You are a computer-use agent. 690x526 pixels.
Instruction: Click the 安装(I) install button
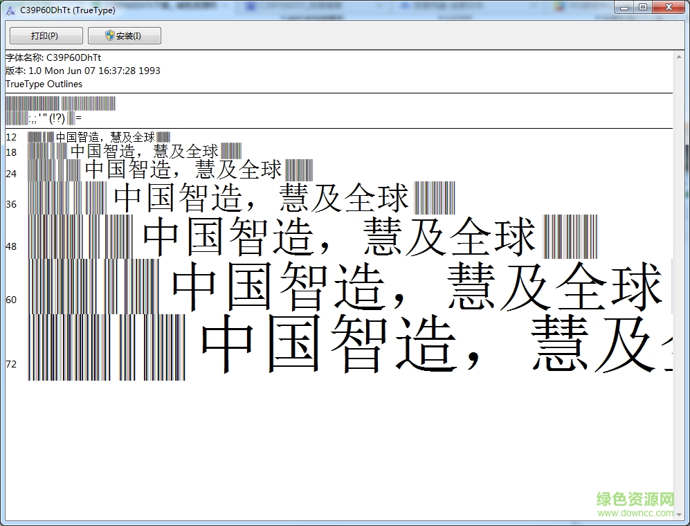[x=124, y=35]
